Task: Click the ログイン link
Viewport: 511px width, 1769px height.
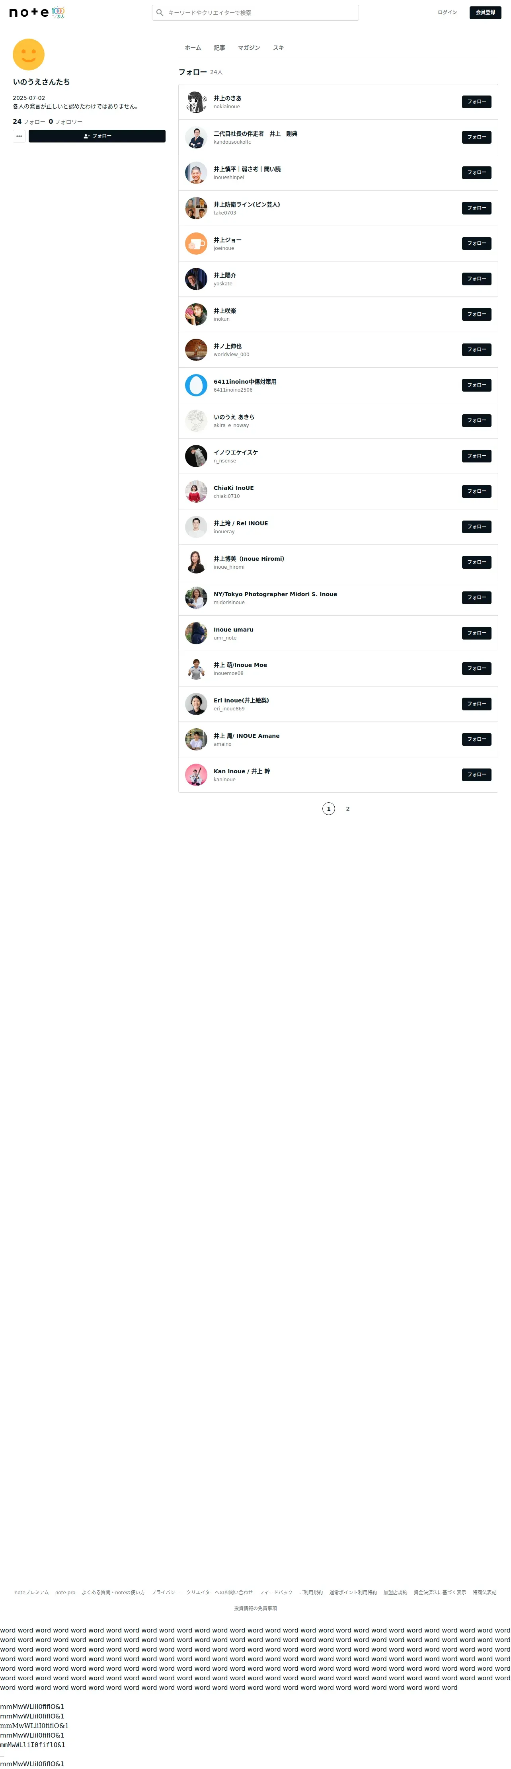Action: point(447,12)
